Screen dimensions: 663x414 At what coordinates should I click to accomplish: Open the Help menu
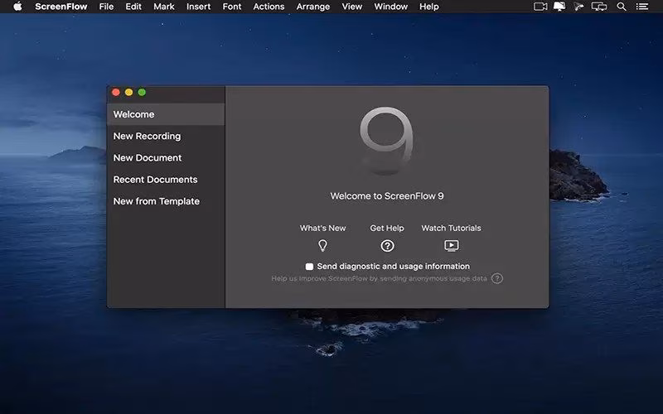click(429, 7)
